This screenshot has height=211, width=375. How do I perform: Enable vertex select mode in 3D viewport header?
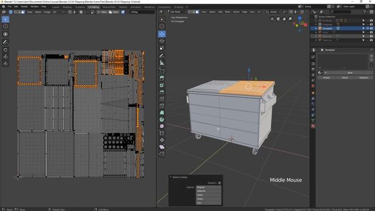(190, 12)
